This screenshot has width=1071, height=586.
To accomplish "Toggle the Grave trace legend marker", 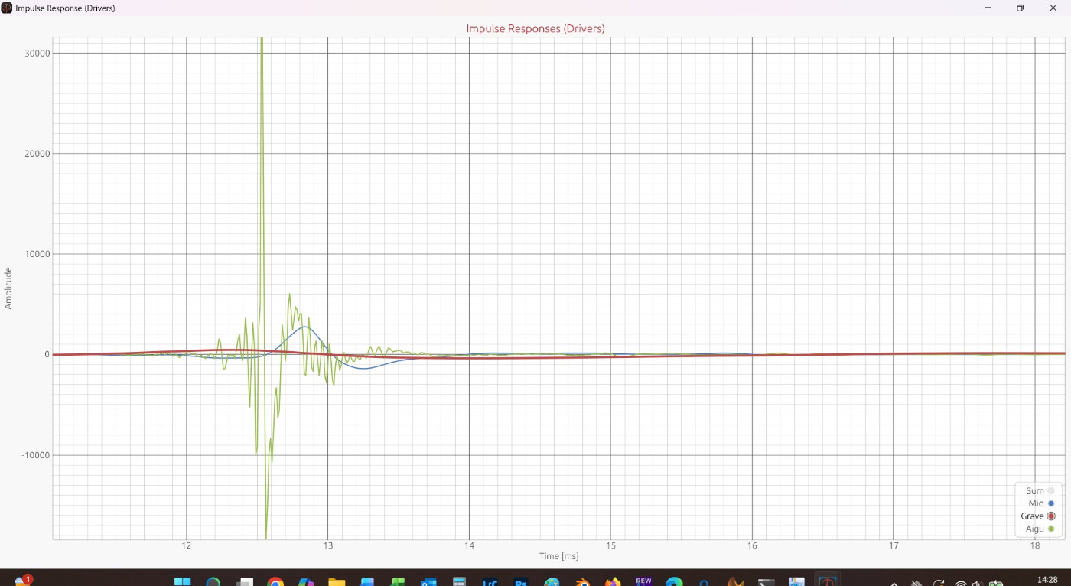I will (1050, 516).
